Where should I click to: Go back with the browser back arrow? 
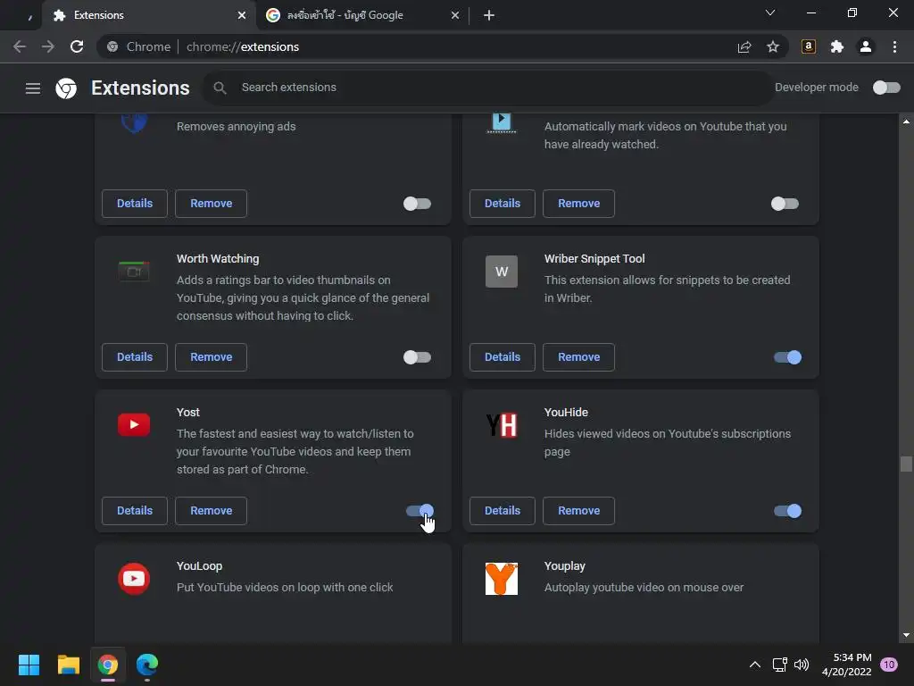tap(20, 46)
